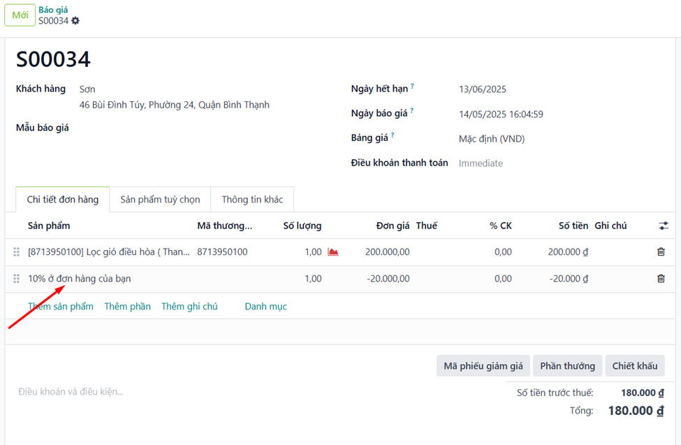Delete the 10% discount order line

click(661, 279)
